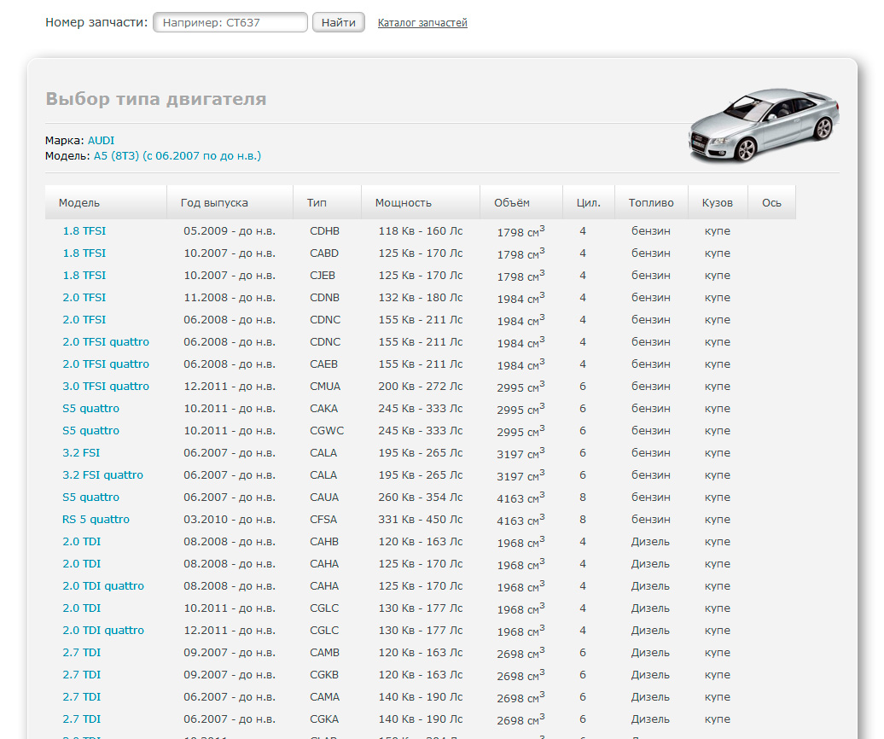The width and height of the screenshot is (884, 739).
Task: Open the Каталог запчастей link
Action: click(x=422, y=23)
